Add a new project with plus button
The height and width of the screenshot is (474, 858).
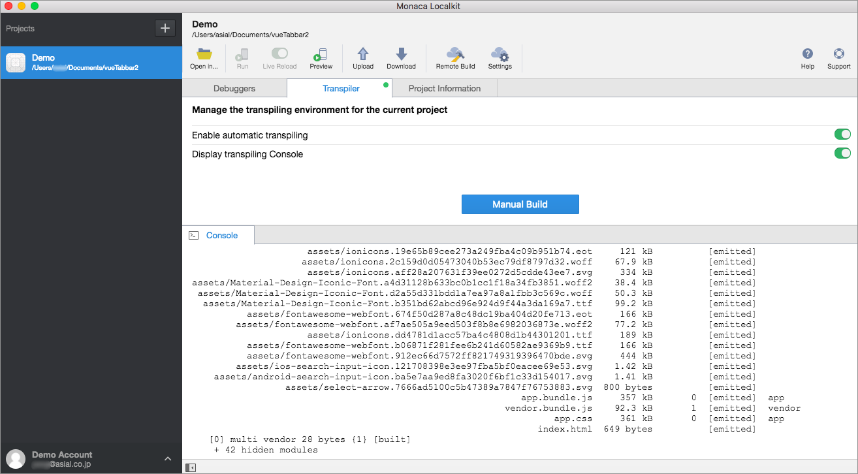165,28
